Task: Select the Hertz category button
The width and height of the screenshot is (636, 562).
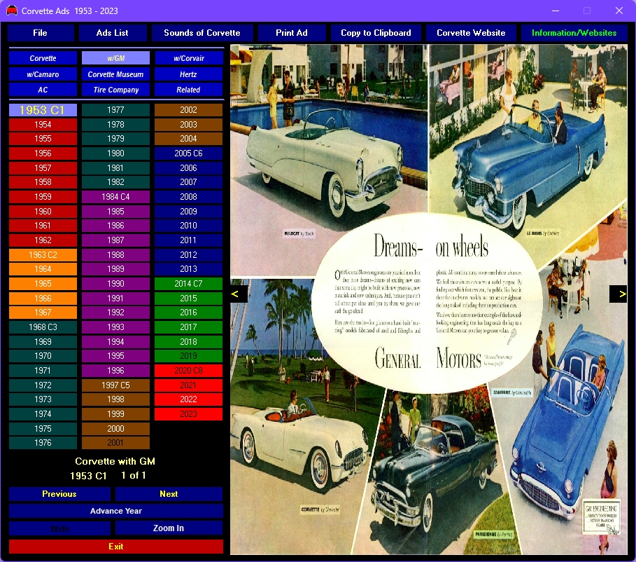Action: 189,74
